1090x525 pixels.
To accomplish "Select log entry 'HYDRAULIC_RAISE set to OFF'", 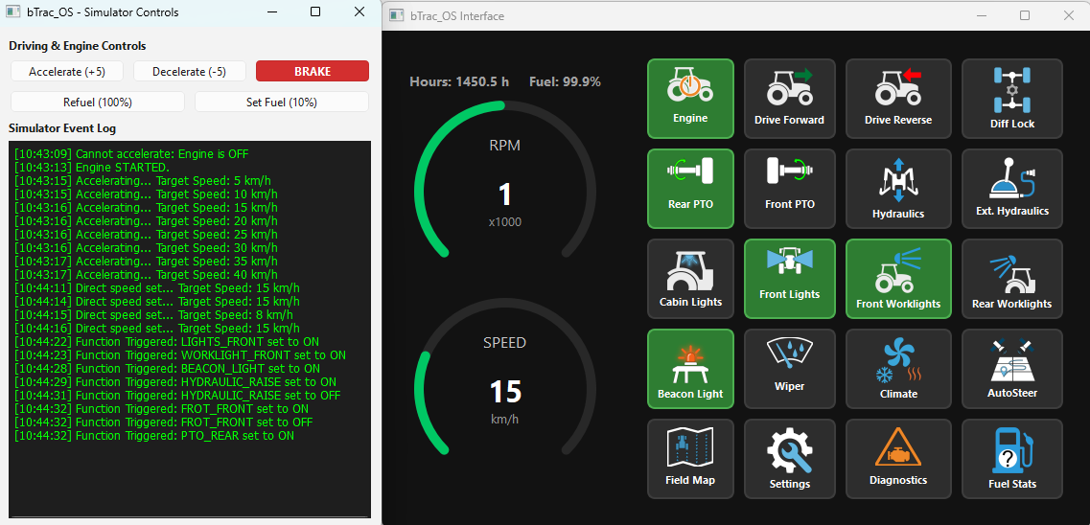I will click(260, 396).
